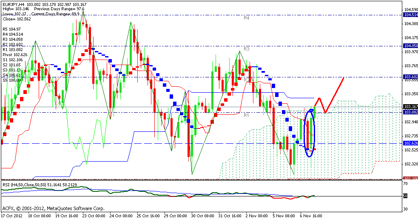Click the 104.058 price tag on axis
The image size is (418, 219).
pyautogui.click(x=409, y=46)
